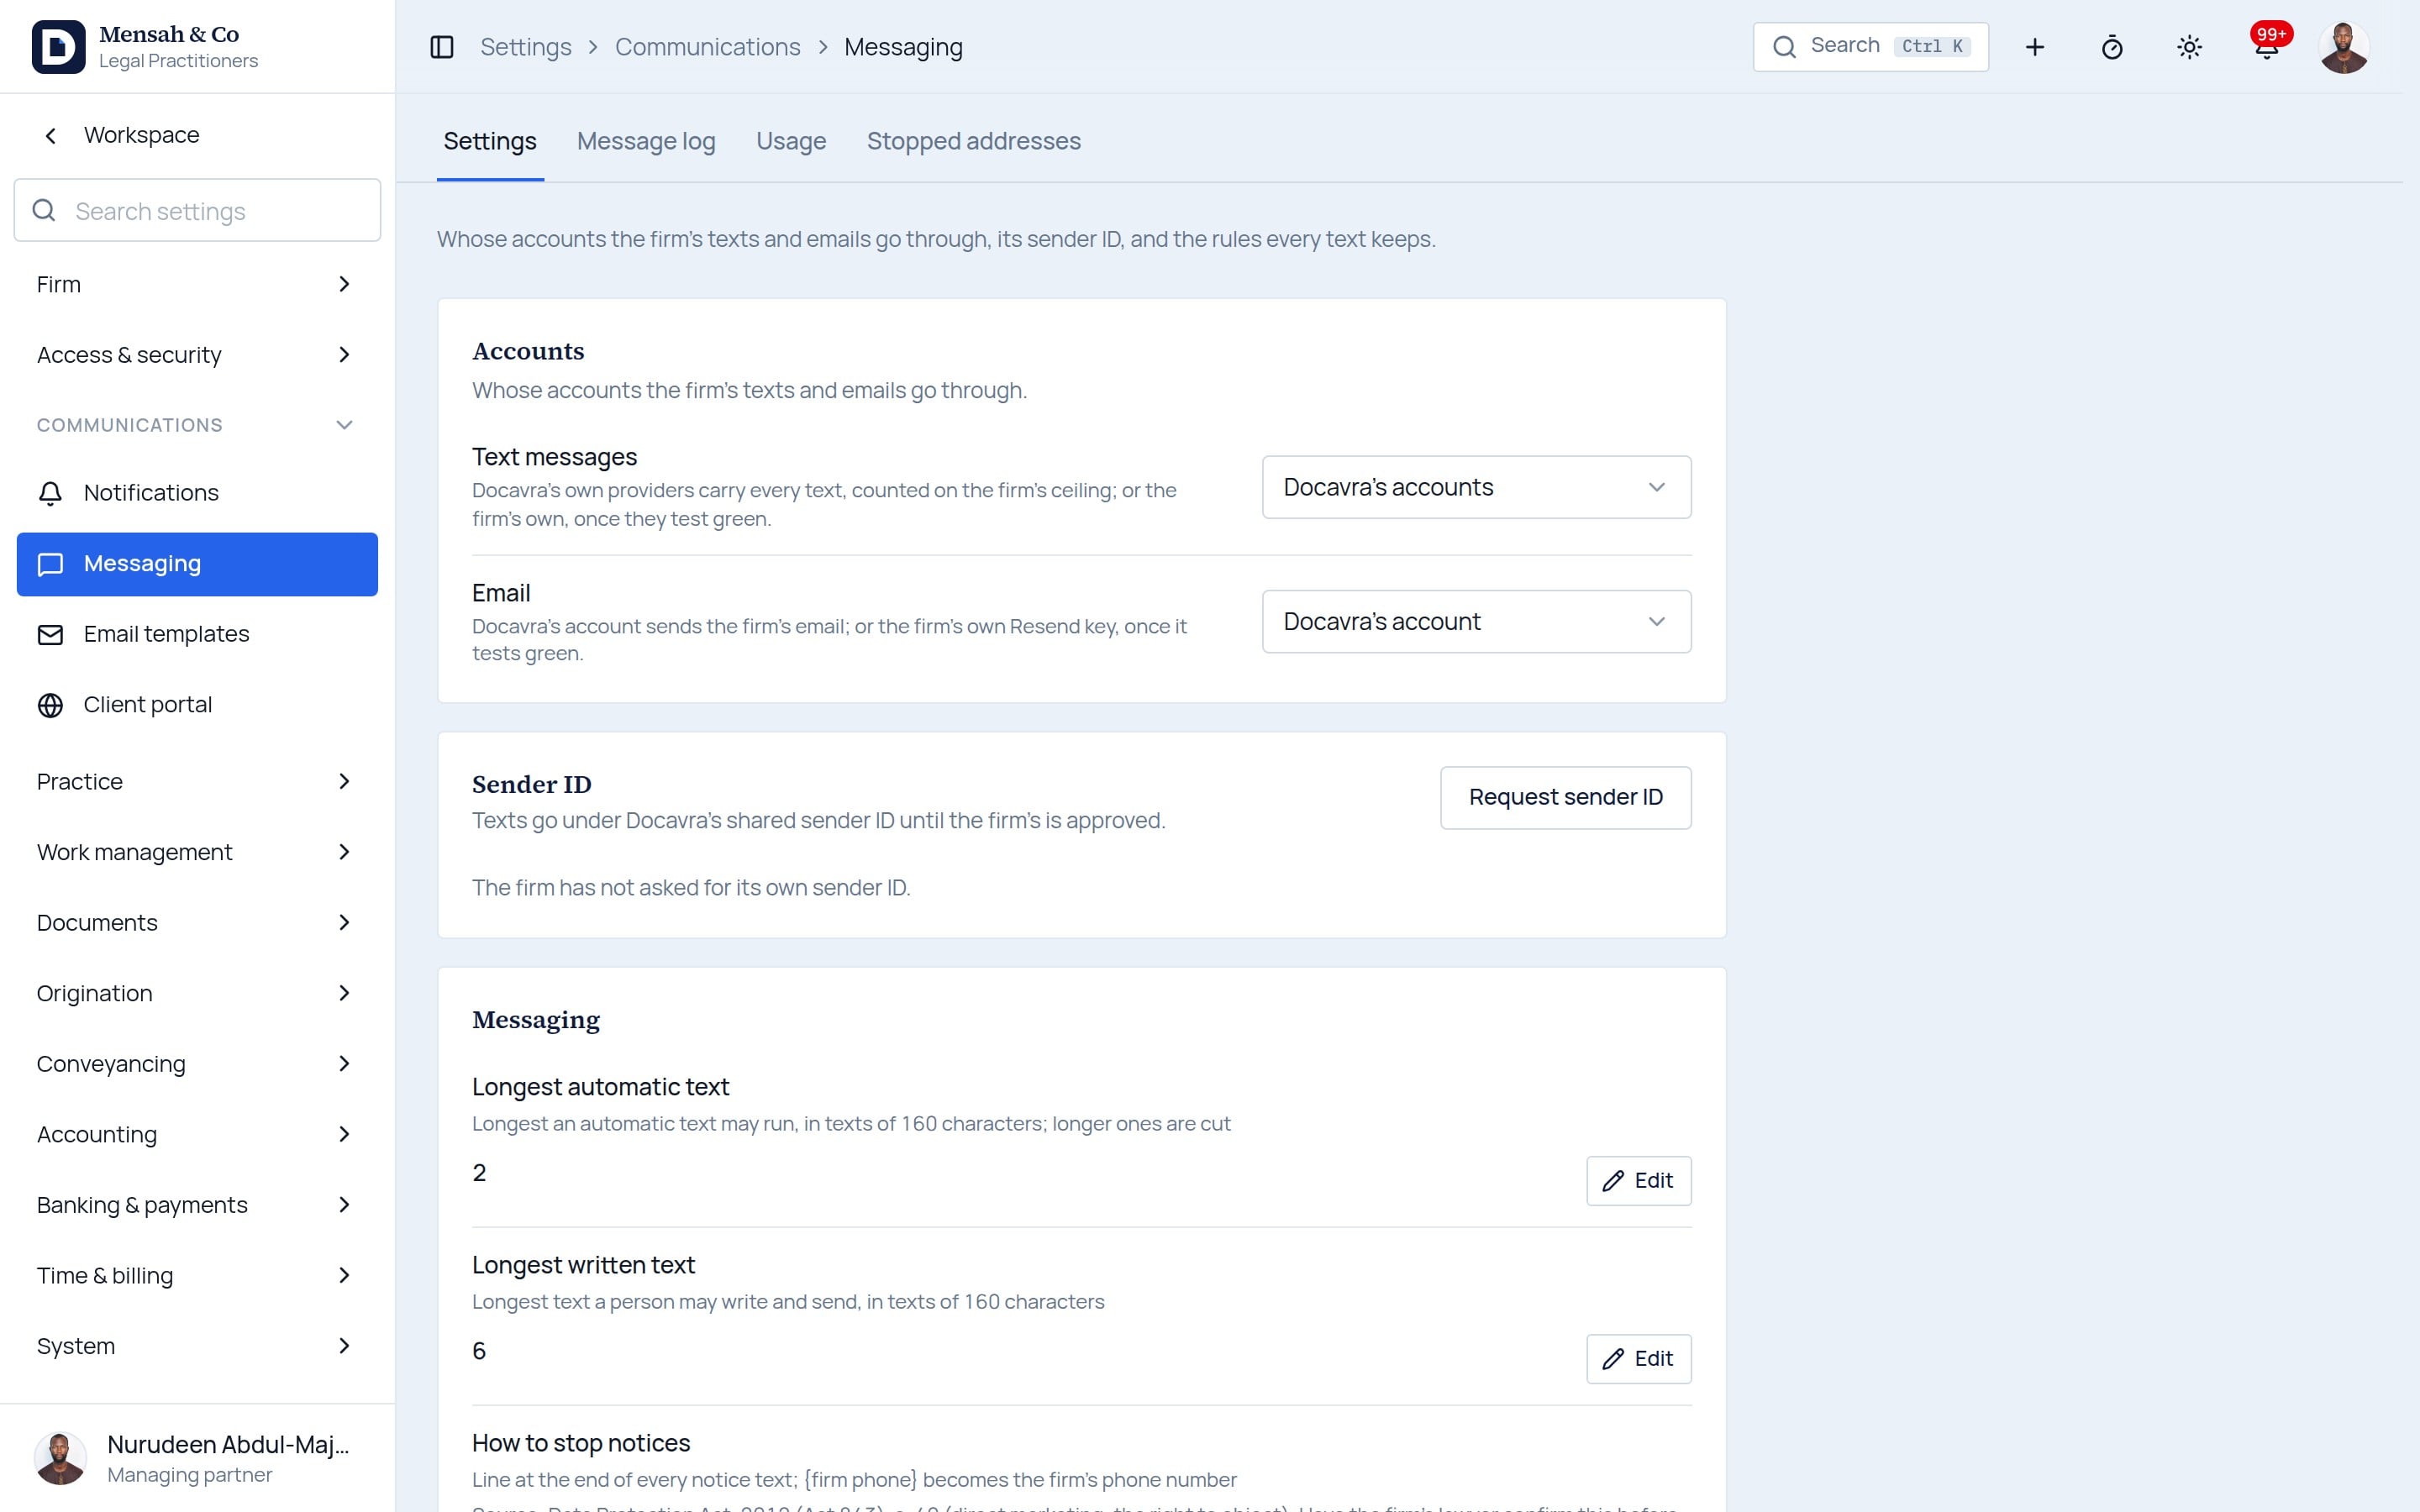Viewport: 2420px width, 1512px height.
Task: Open the global Search box
Action: (x=1870, y=47)
